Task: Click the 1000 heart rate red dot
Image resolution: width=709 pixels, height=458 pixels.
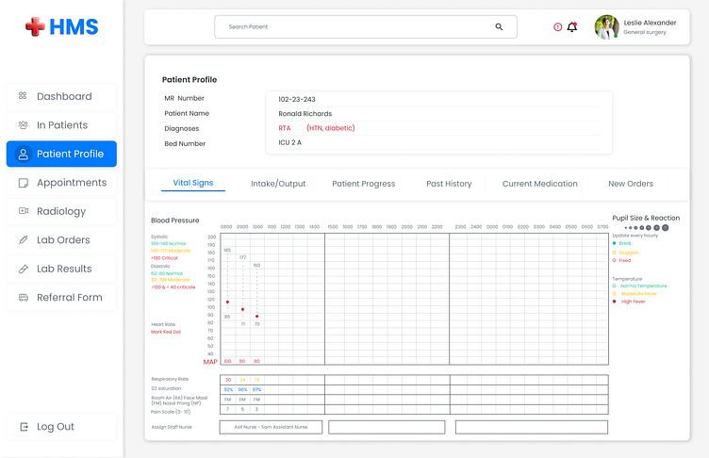Action: tap(256, 317)
